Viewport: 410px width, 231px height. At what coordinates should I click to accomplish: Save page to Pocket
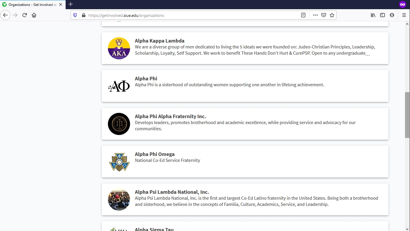point(324,15)
